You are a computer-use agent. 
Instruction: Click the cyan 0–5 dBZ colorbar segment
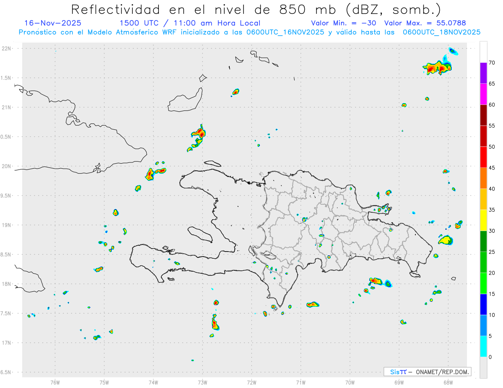tap(483, 347)
